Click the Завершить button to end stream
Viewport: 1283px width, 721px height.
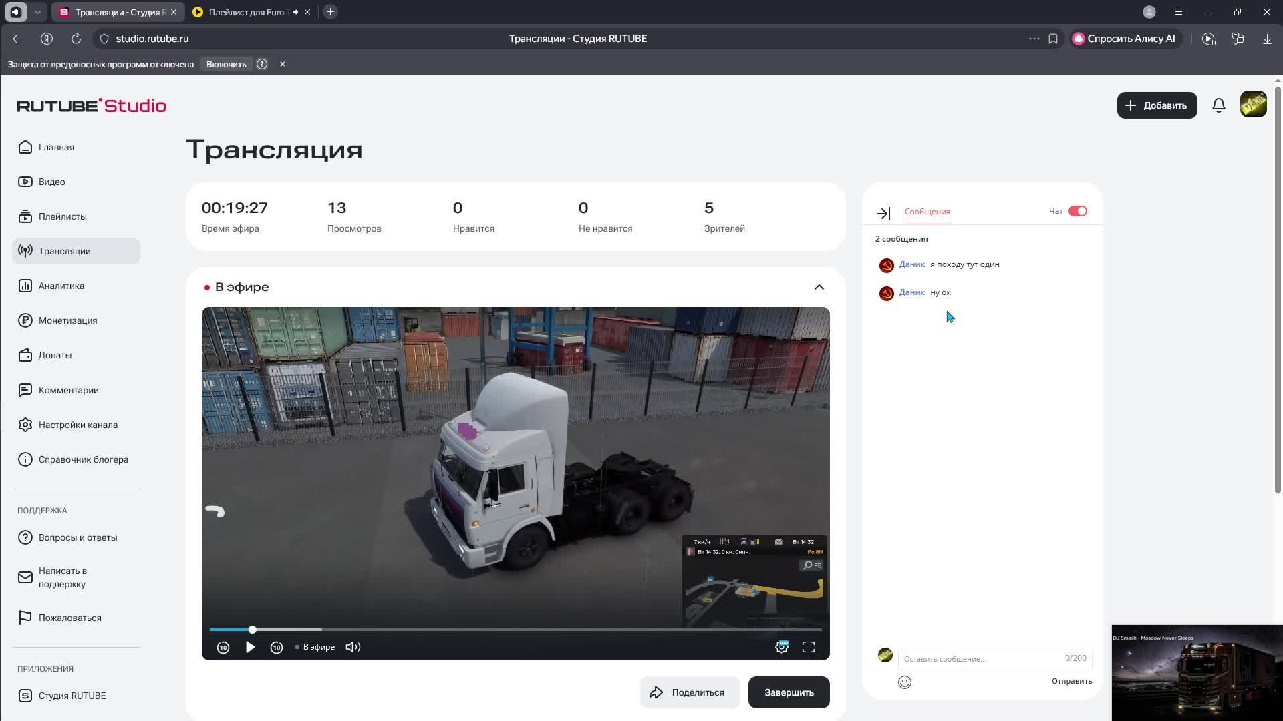point(789,692)
